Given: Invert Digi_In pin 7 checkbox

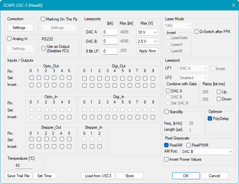Looking at the screenshot, I should click(x=138, y=117).
